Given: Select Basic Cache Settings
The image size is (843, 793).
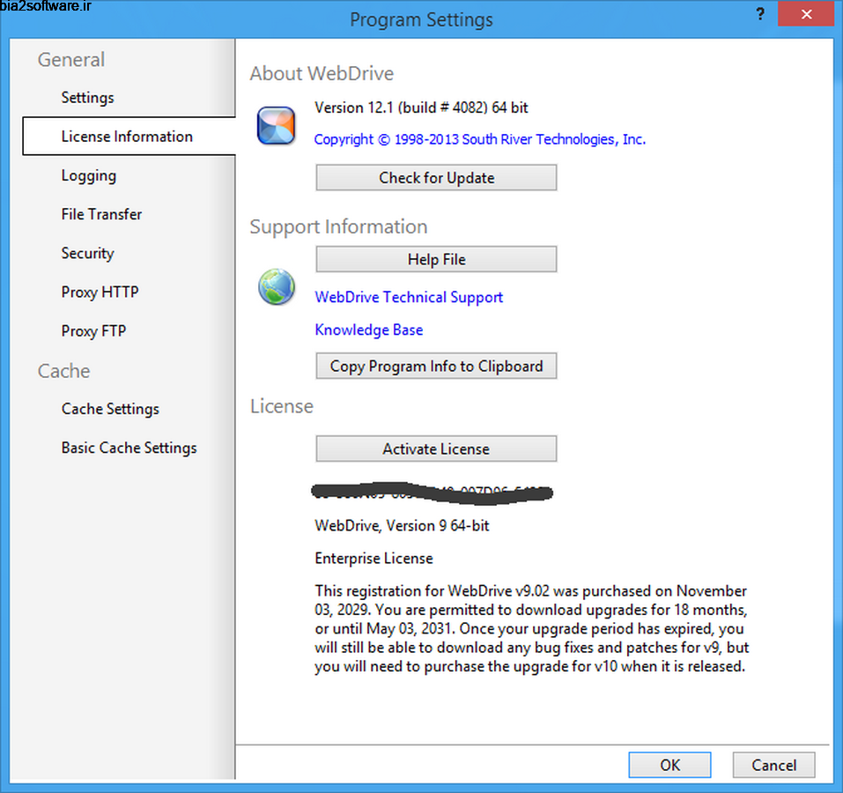Looking at the screenshot, I should 129,448.
